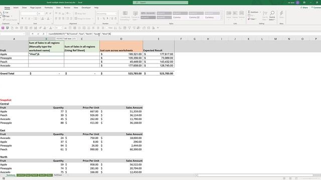Click the Insert cells icon
The width and height of the screenshot is (321, 180).
(x=229, y=13)
